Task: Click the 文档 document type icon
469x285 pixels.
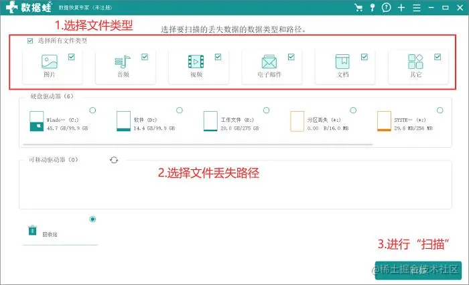Action: point(342,62)
